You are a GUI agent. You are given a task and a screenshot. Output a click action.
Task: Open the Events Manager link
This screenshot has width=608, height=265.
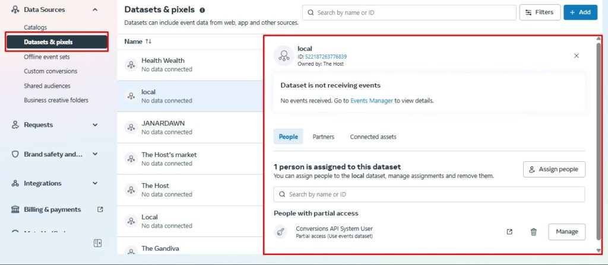click(372, 101)
